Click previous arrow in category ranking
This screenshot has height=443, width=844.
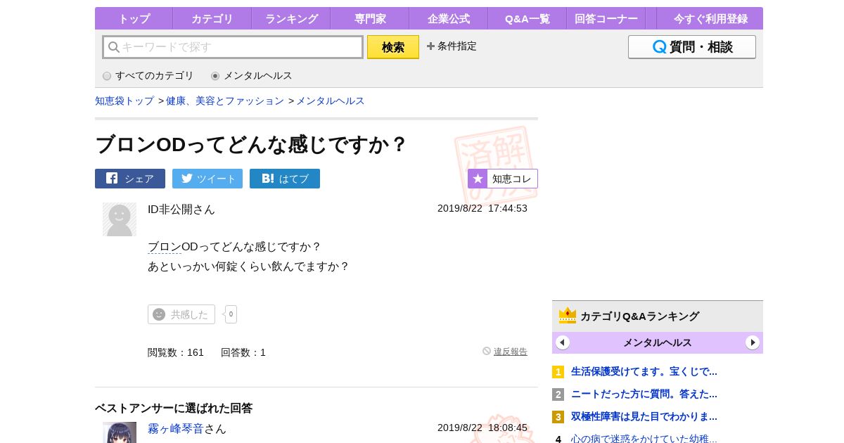(x=563, y=342)
